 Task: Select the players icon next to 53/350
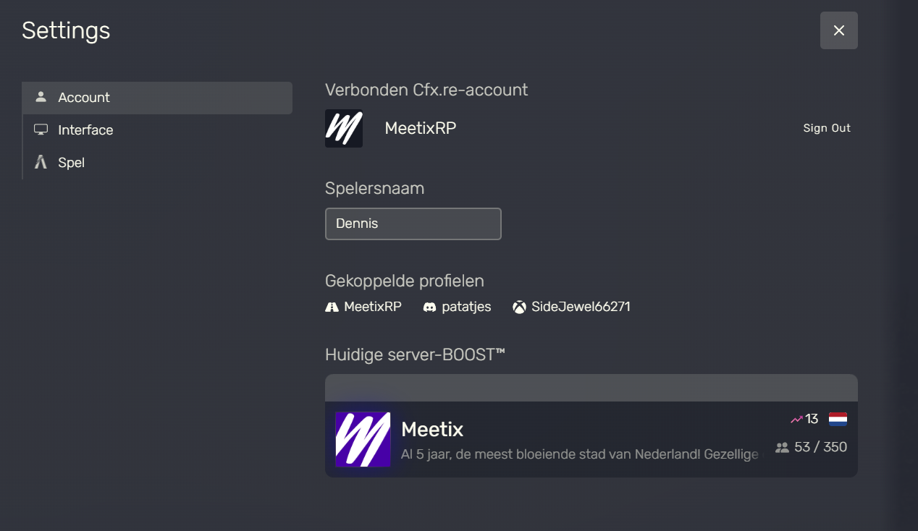pos(783,447)
